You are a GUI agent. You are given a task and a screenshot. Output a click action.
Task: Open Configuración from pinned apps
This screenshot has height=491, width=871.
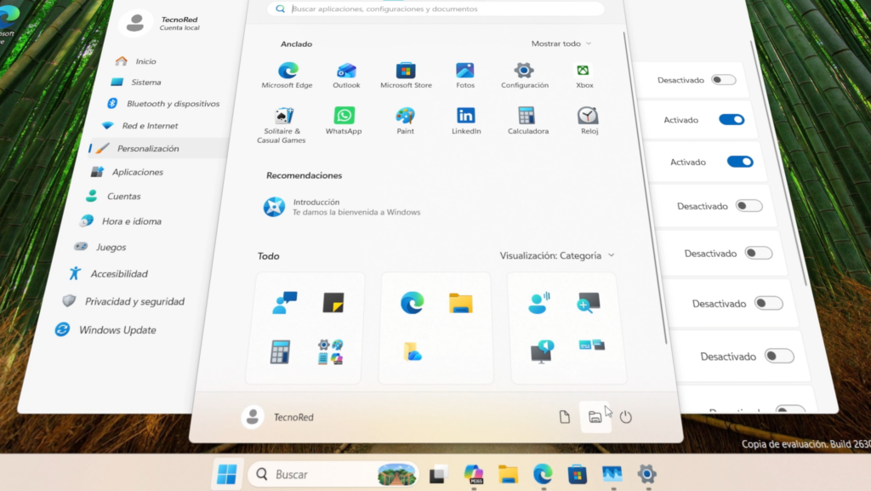click(x=524, y=76)
